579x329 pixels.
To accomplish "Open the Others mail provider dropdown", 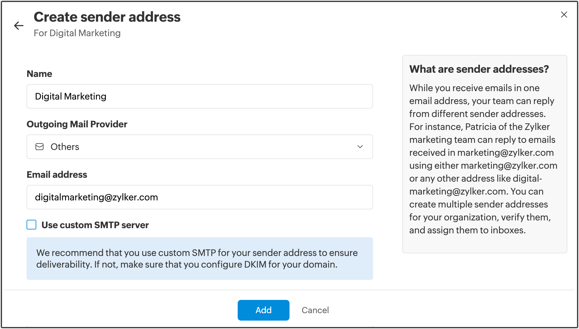I will coord(199,147).
